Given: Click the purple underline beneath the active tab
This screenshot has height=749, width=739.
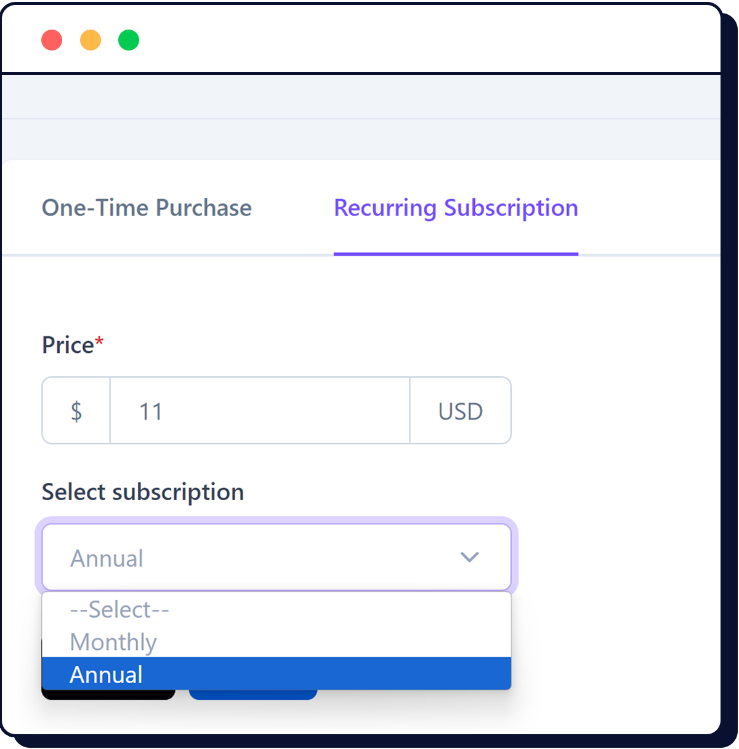Looking at the screenshot, I should [x=456, y=254].
